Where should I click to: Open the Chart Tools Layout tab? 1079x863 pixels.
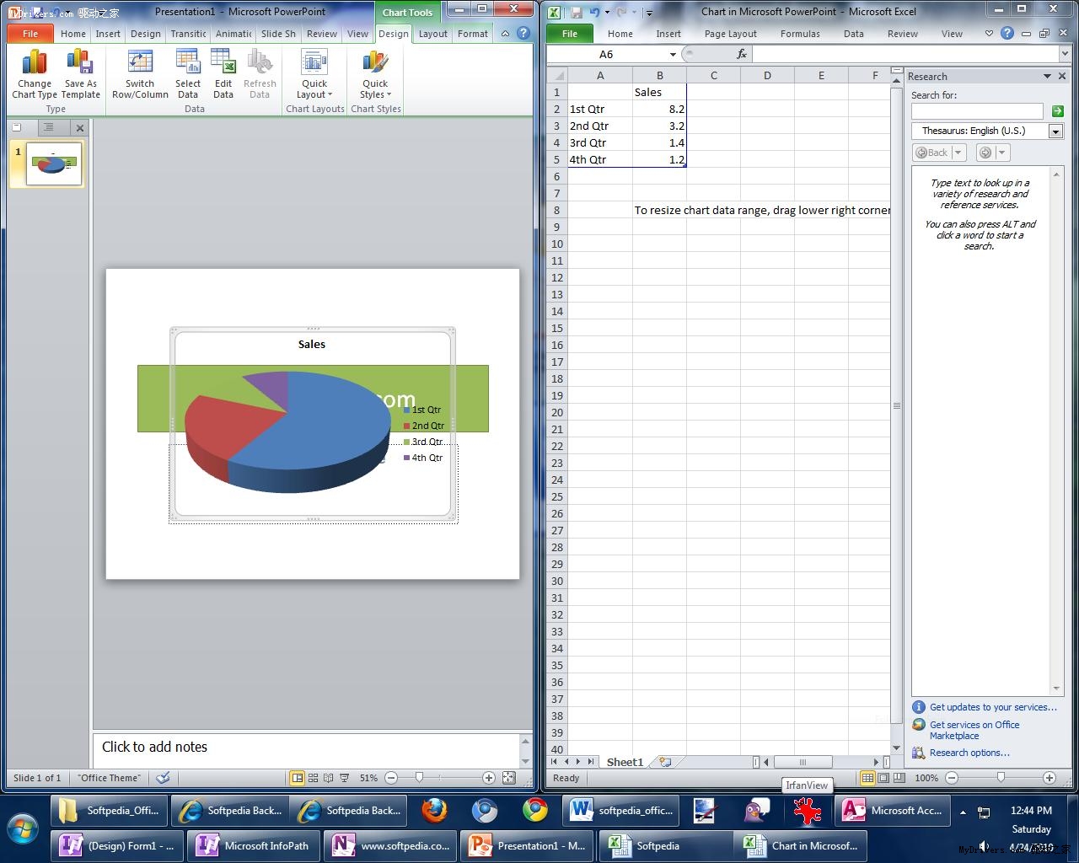[432, 34]
